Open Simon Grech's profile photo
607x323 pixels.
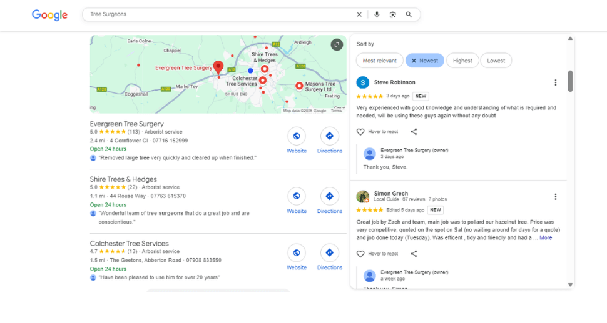click(363, 197)
